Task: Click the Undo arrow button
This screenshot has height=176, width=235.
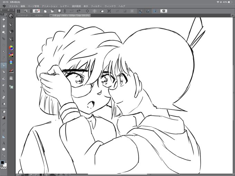Action: (x=72, y=11)
